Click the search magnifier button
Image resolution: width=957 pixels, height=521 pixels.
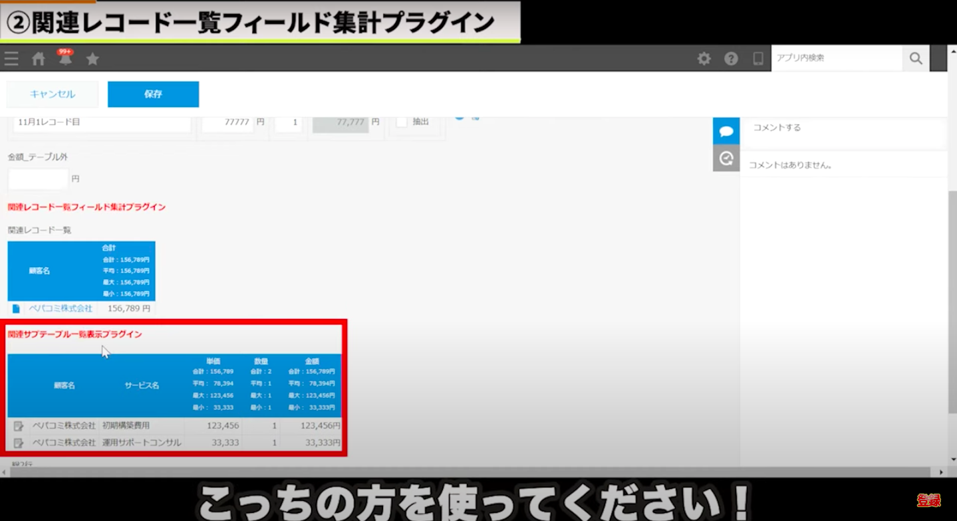(x=916, y=58)
